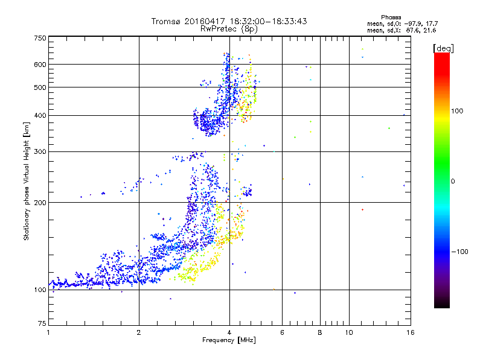Click the plot title 'Tromsø 20160417 18:32:00-18:33:43'
Viewport: 483px width, 362px height.
(229, 21)
